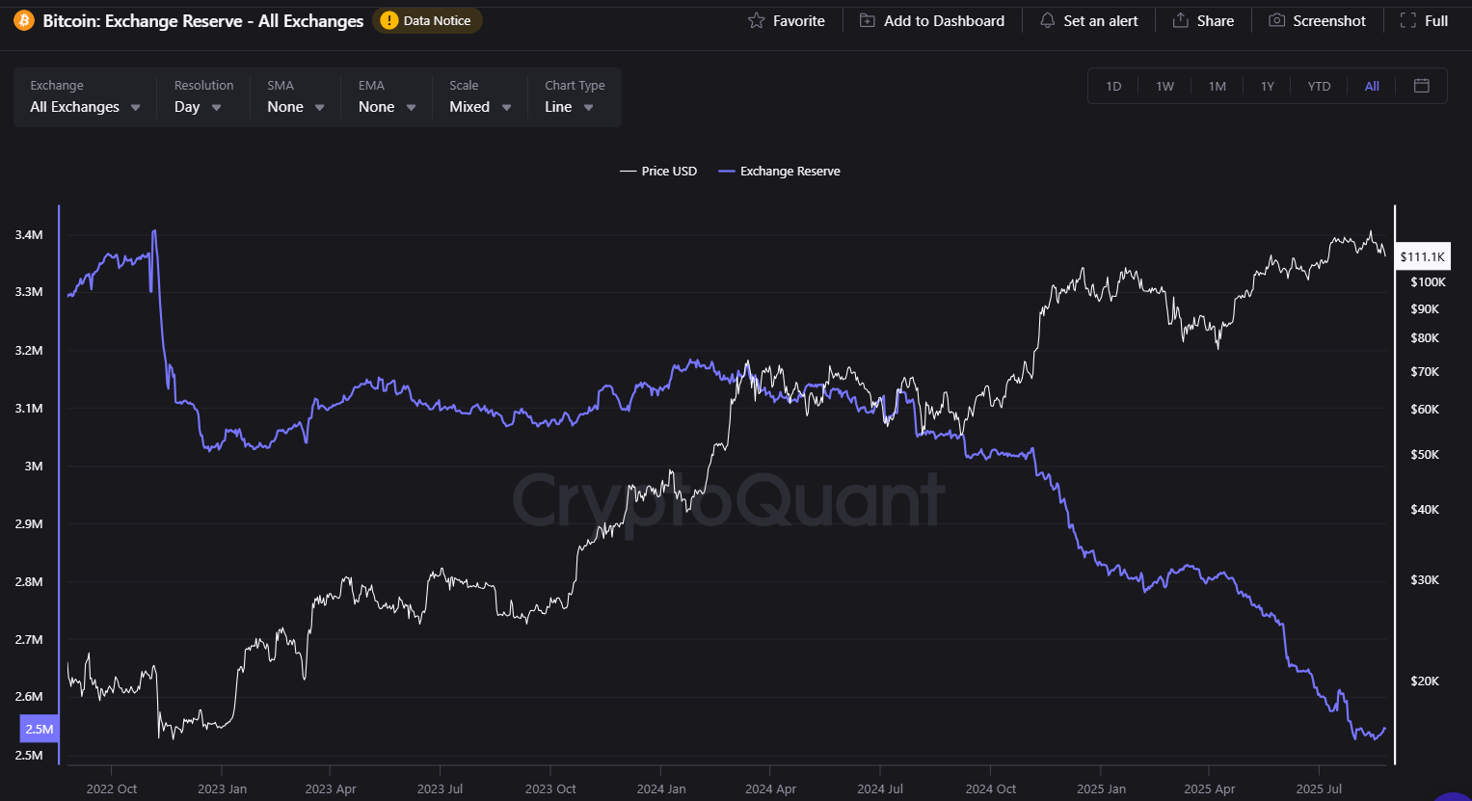
Task: Click the 2024 Oct x-axis label
Action: click(991, 788)
